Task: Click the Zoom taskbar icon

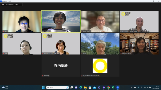Action: click(118, 87)
